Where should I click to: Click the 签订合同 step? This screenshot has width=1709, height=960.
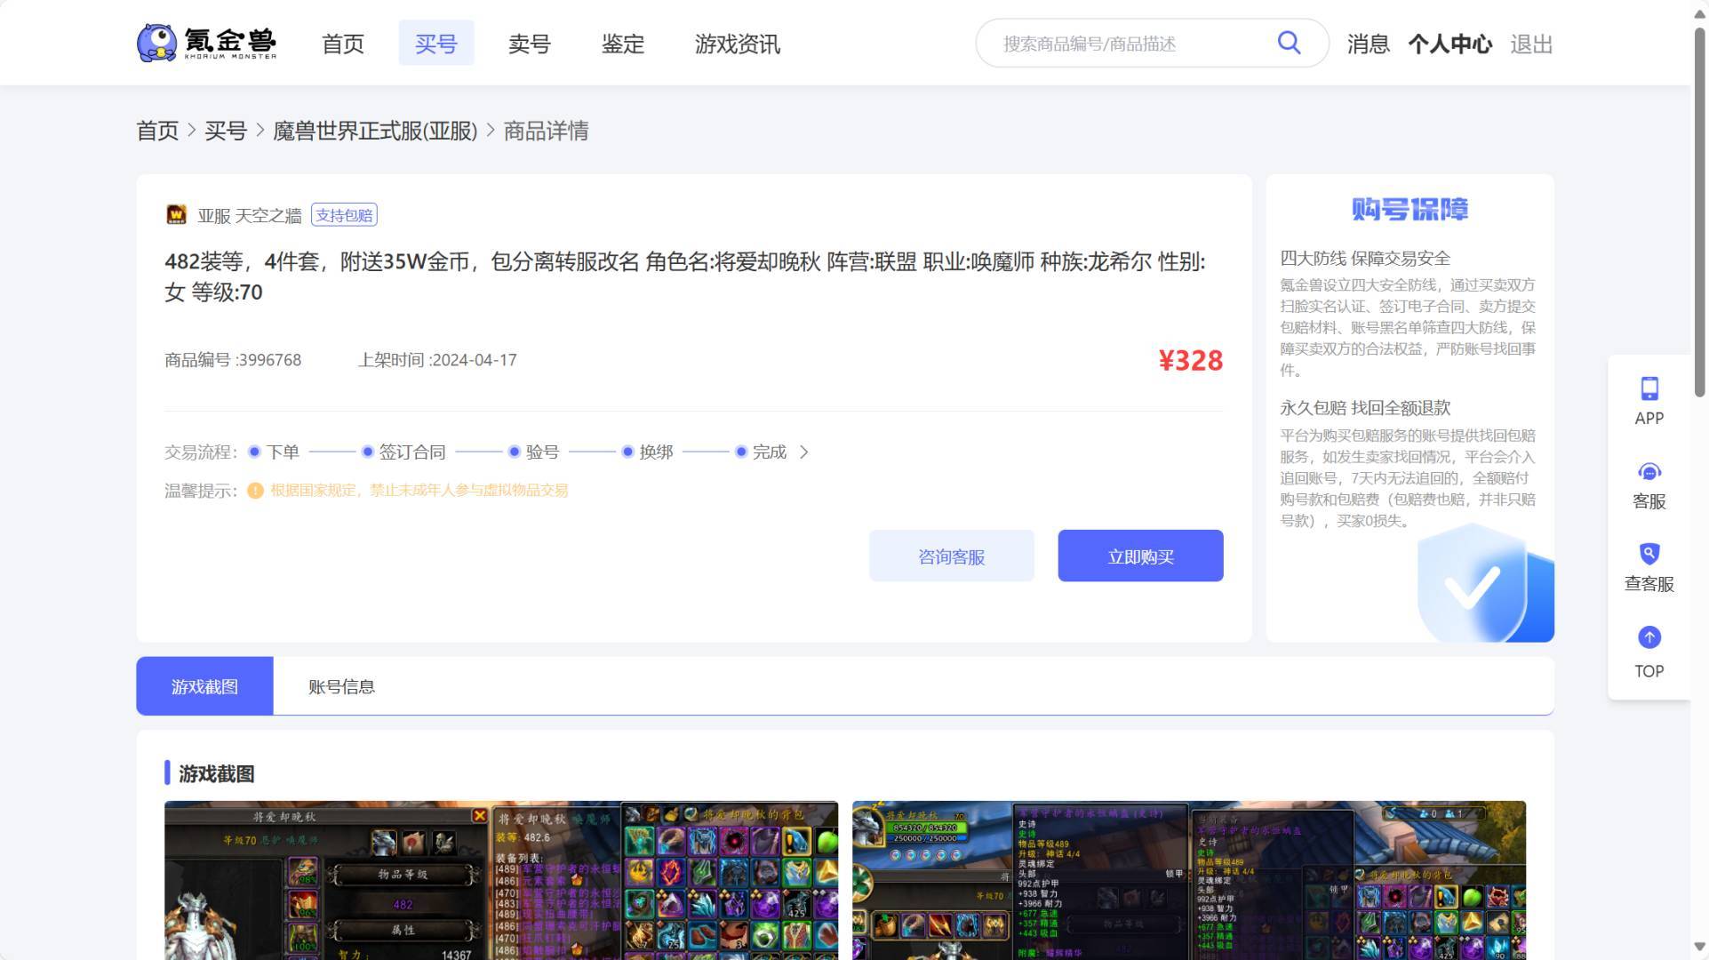pos(403,452)
